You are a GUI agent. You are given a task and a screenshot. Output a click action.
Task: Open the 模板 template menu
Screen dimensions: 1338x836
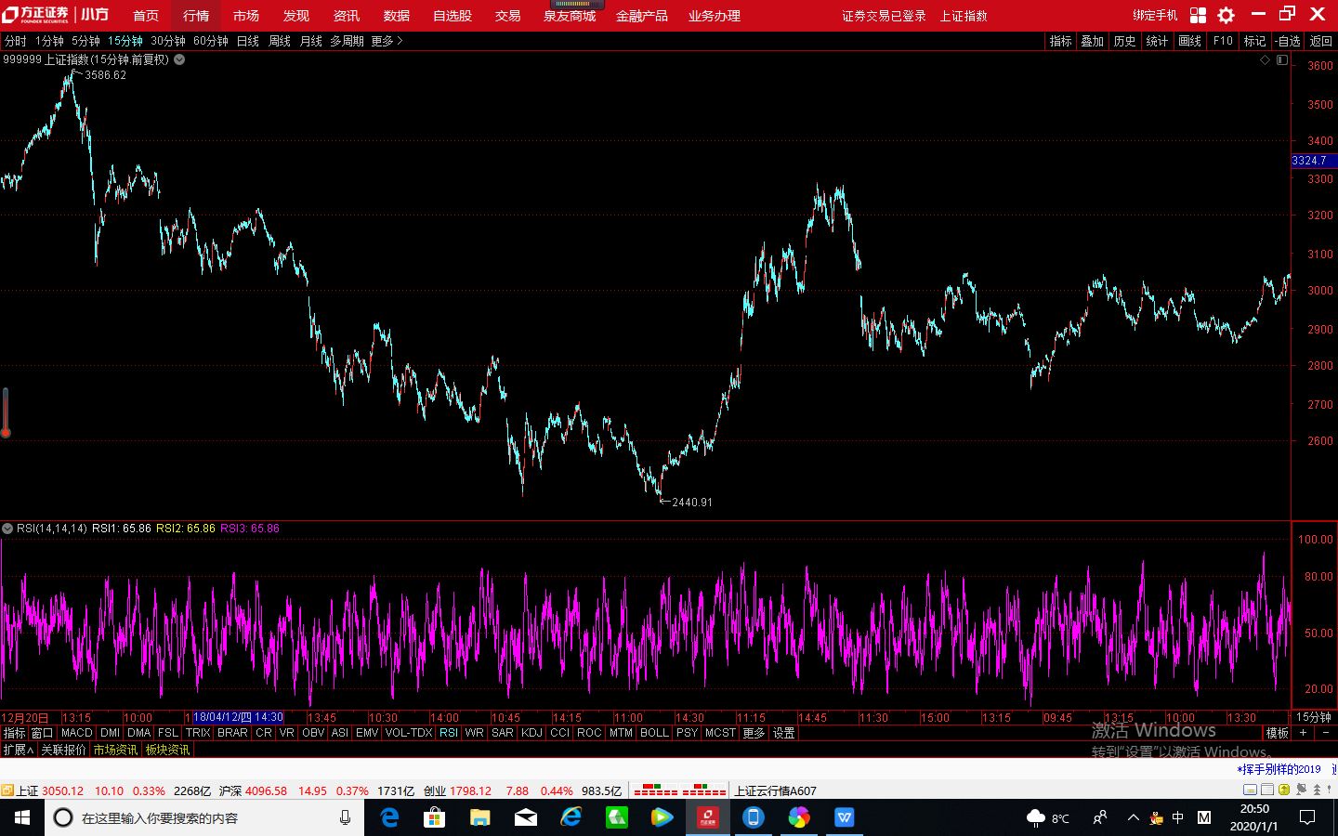point(1277,733)
